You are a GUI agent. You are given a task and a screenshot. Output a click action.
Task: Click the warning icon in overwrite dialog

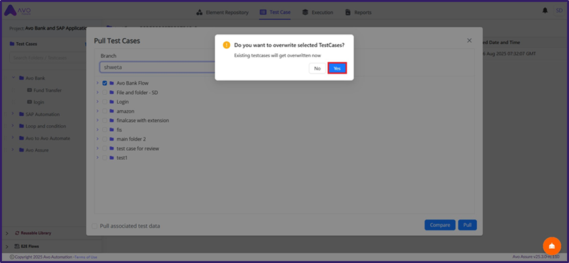pos(227,45)
